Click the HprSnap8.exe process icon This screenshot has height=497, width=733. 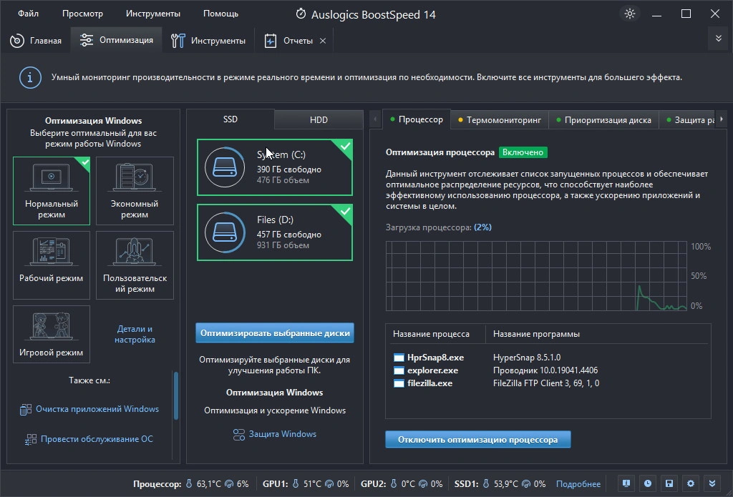pyautogui.click(x=399, y=358)
